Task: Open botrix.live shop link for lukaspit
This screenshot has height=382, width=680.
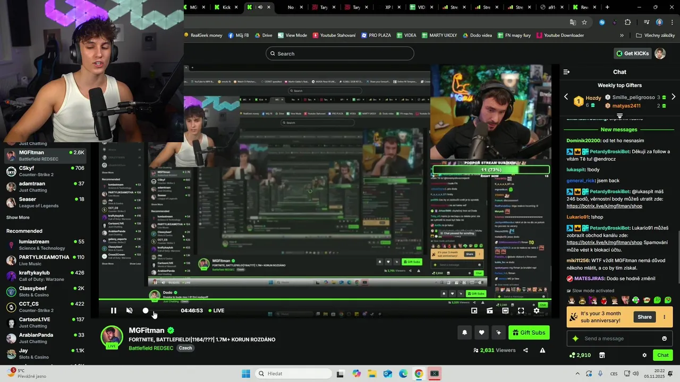Action: coord(604,206)
